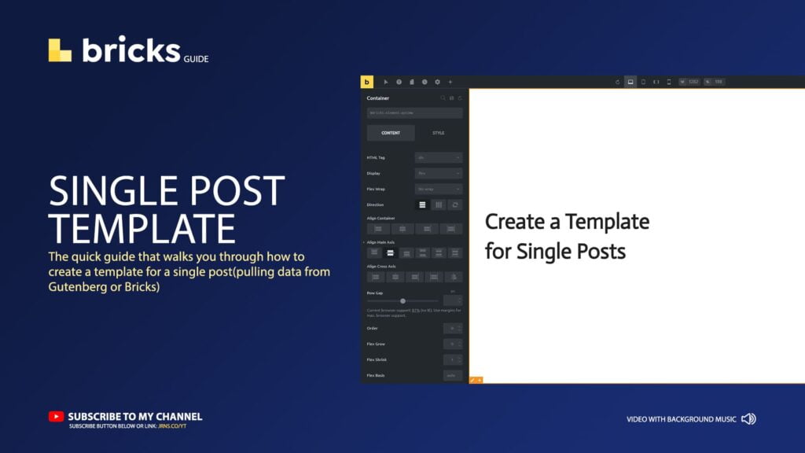Click the Flex Grow number field
Screen dimensions: 805x453
point(453,344)
